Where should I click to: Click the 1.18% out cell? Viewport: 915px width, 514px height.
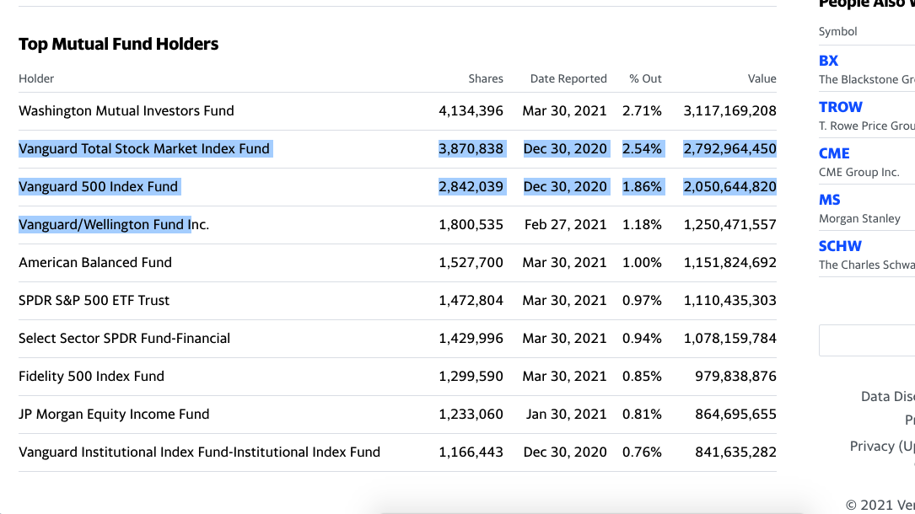pyautogui.click(x=642, y=224)
